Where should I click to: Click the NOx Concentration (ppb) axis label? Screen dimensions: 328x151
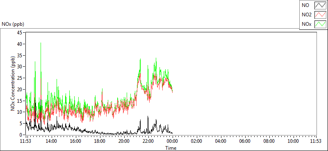(x=13, y=83)
